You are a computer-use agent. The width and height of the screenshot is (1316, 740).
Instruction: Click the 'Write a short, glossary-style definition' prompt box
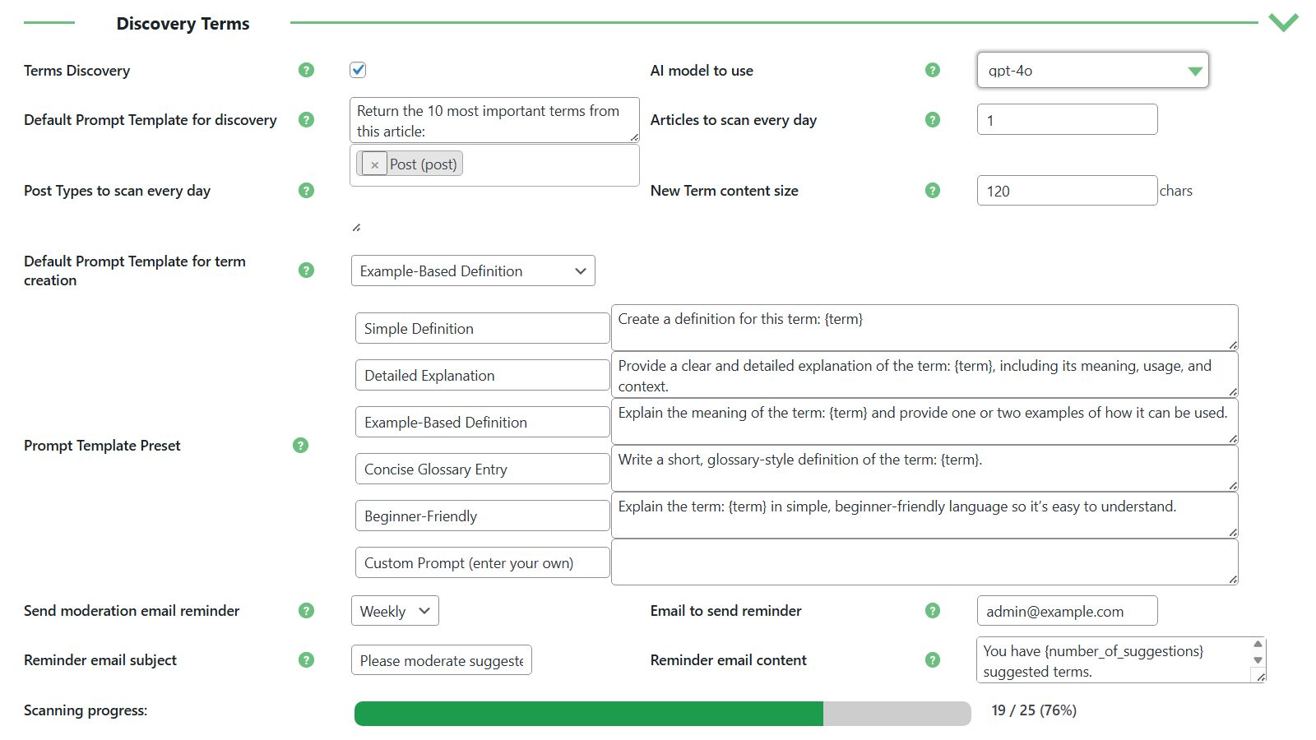pyautogui.click(x=924, y=468)
